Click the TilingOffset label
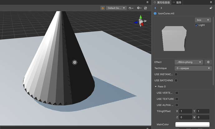215x129 pixels. point(164,111)
